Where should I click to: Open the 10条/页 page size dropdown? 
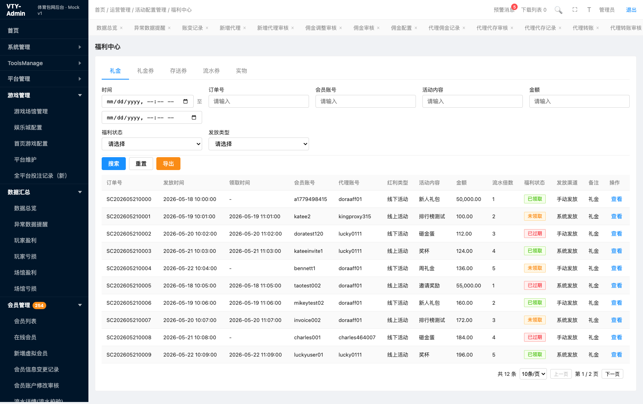[533, 374]
